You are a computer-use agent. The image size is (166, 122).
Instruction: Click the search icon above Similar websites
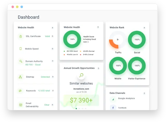(x=81, y=75)
